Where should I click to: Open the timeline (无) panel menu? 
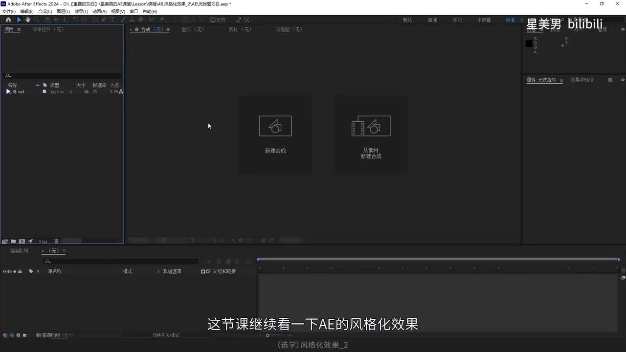[64, 251]
